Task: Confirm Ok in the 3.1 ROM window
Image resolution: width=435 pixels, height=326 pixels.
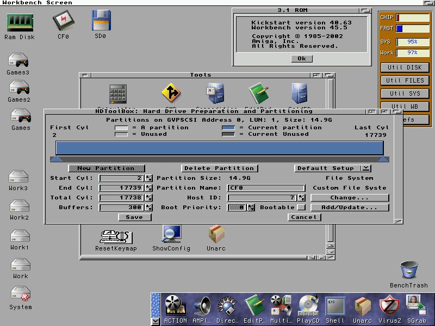Action: click(x=302, y=59)
